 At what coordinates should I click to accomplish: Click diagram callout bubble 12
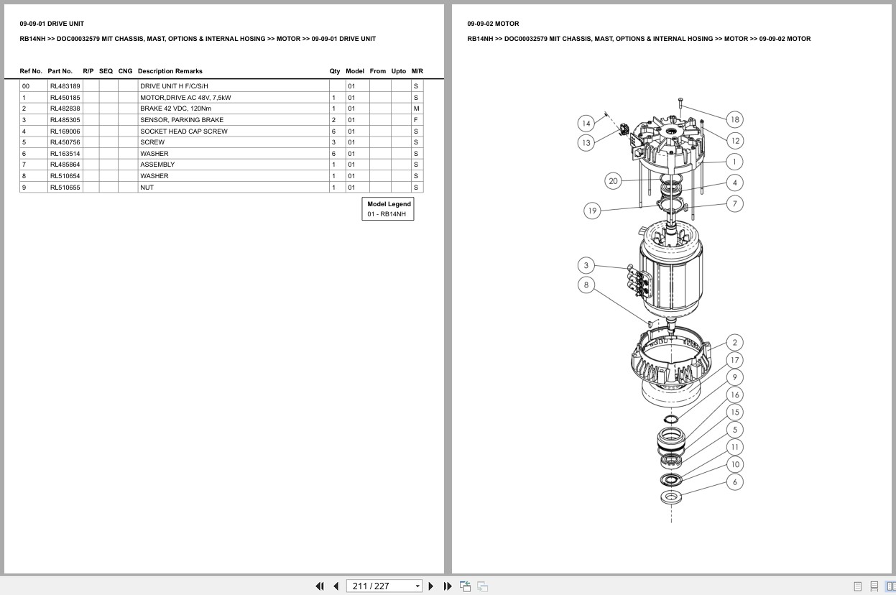pyautogui.click(x=734, y=140)
